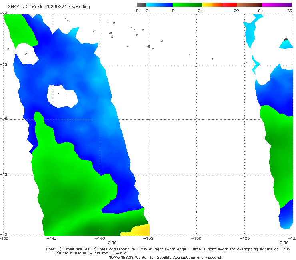Click the latitude label '-35'
The image size is (296, 260).
[4, 175]
